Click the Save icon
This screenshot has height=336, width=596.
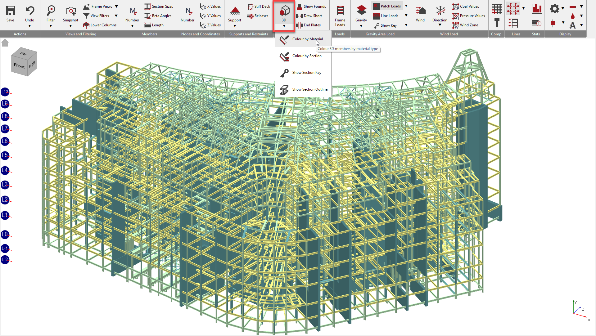point(10,11)
